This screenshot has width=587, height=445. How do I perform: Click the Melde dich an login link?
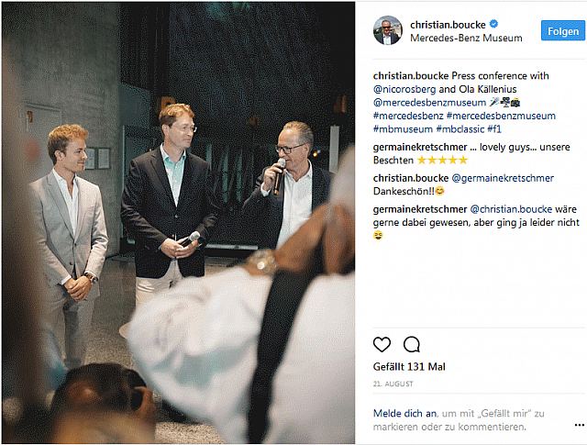(x=404, y=414)
